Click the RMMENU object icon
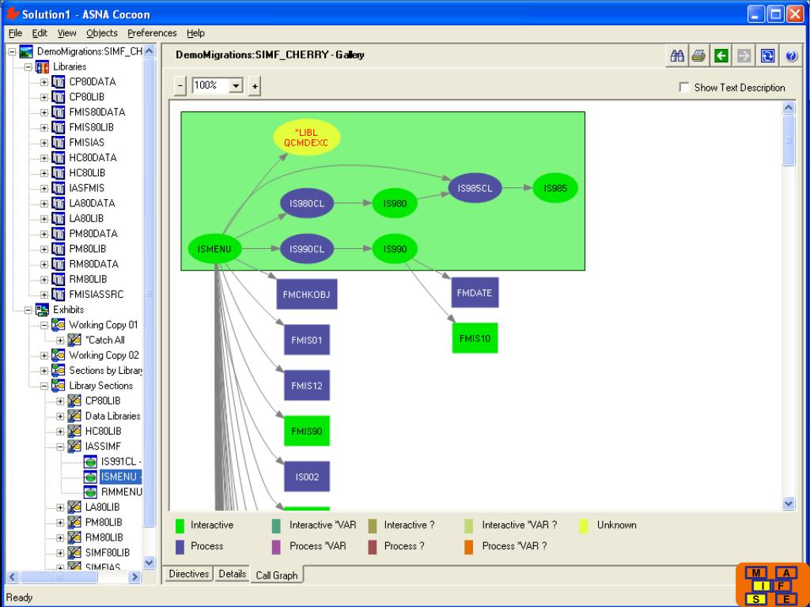 pos(90,492)
